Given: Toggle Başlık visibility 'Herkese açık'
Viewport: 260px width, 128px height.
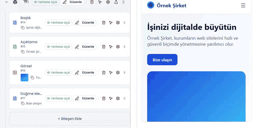Looking at the screenshot, I should tap(58, 23).
